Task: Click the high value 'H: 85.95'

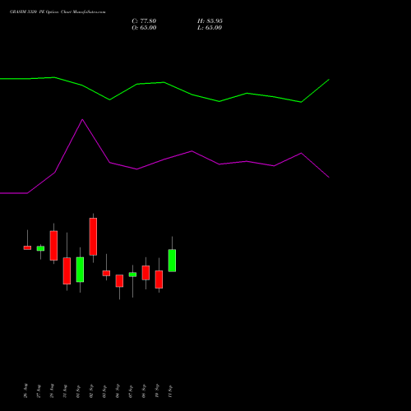Action: tap(210, 21)
